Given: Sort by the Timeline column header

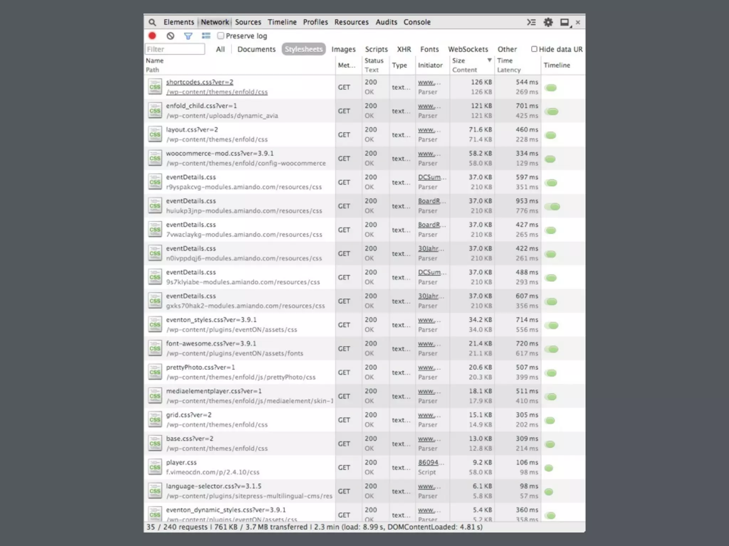Looking at the screenshot, I should coord(557,65).
